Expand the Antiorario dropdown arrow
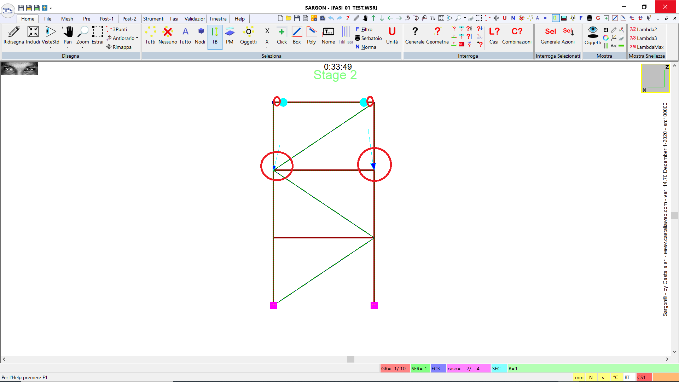Viewport: 679px width, 382px height. (137, 38)
